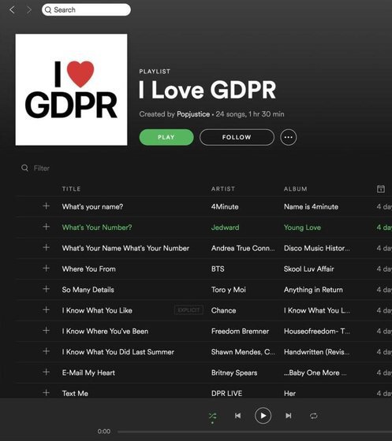Viewport: 392px width, 441px height.
Task: Sort by the TITLE column
Action: [x=71, y=189]
